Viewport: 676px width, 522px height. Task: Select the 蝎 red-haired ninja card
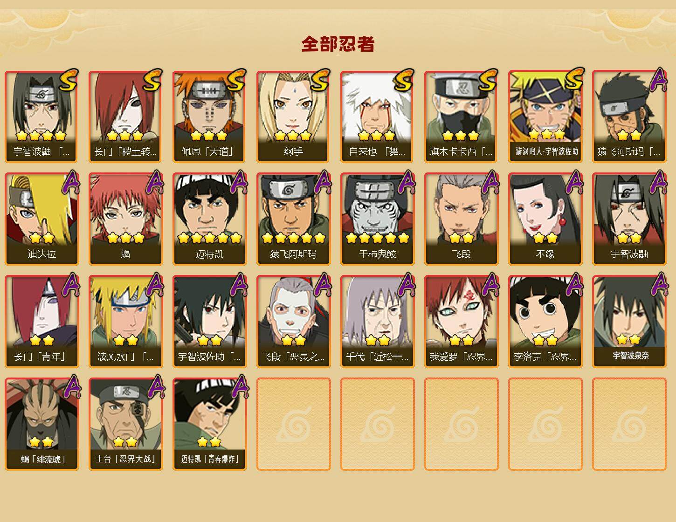[125, 219]
